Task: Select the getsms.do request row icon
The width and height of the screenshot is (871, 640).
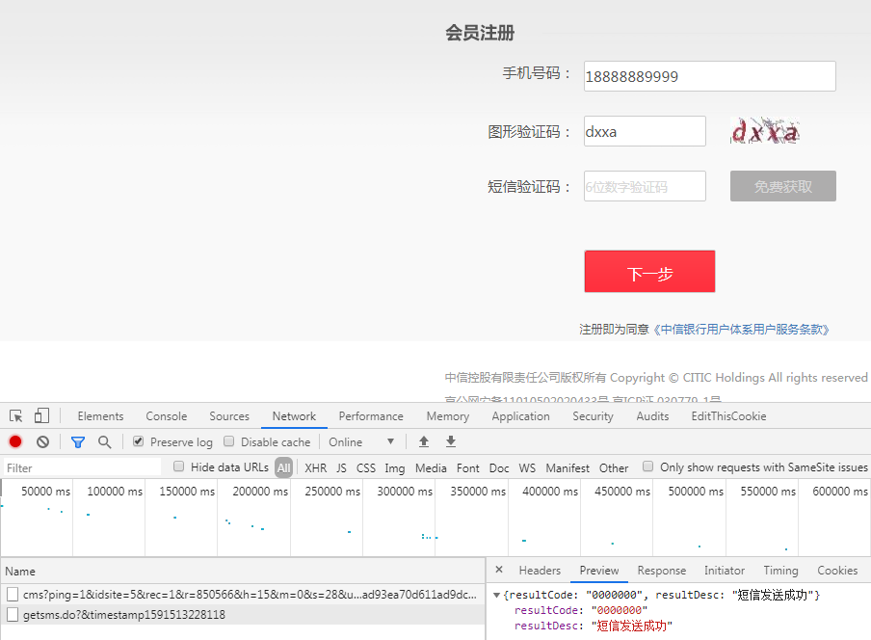Action: pyautogui.click(x=13, y=614)
